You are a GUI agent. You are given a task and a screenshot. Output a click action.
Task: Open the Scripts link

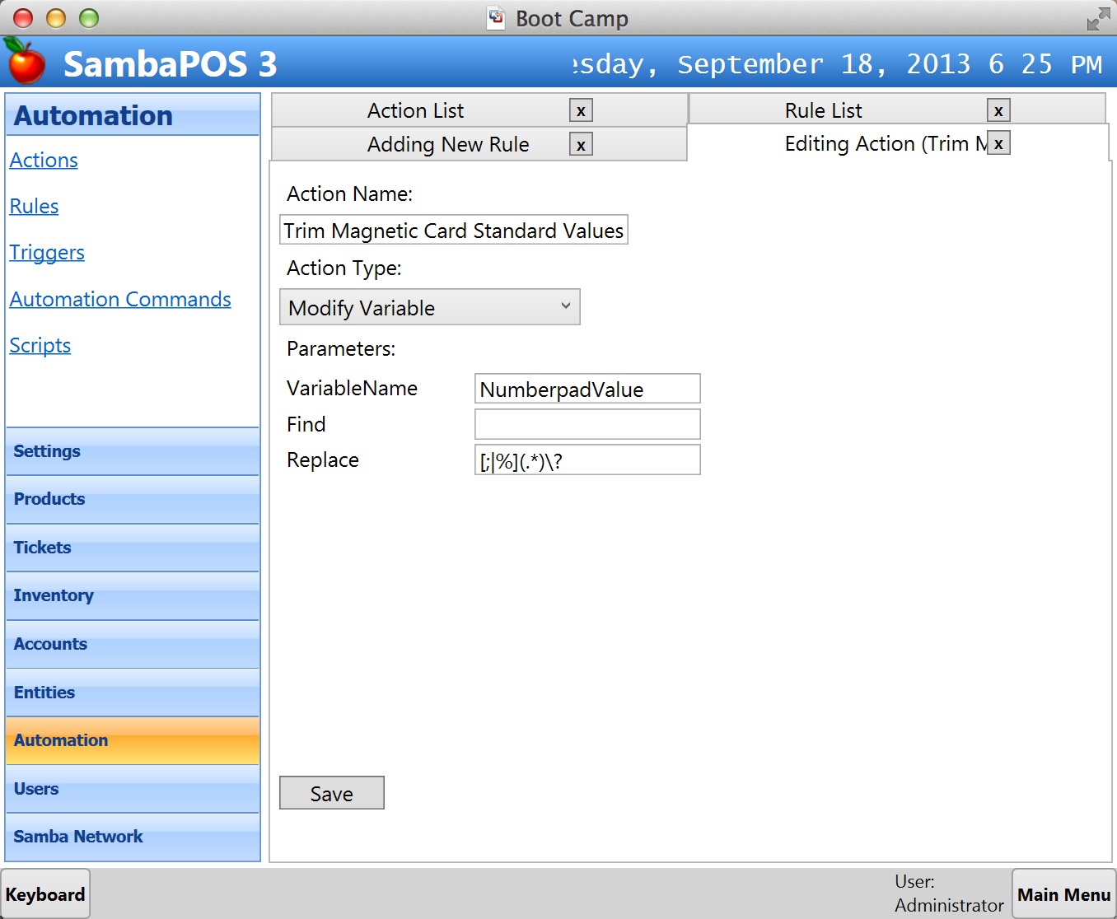click(40, 346)
